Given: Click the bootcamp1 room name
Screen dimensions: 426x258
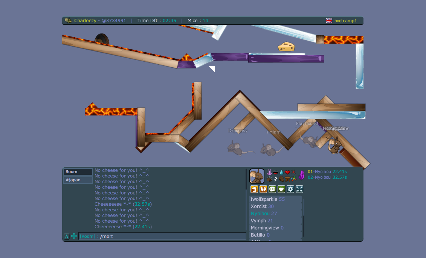Looking at the screenshot, I should 345,21.
